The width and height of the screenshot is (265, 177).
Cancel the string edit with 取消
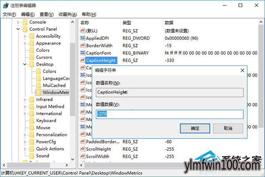(228, 128)
